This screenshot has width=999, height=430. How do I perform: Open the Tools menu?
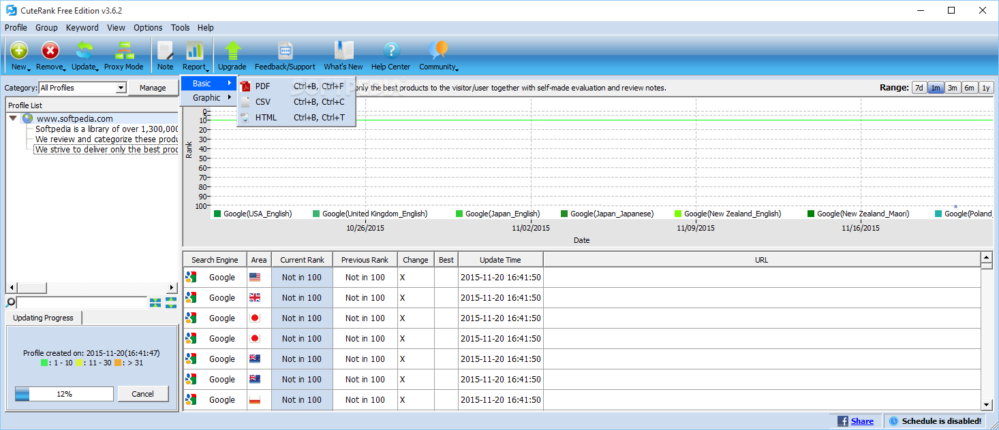(181, 28)
